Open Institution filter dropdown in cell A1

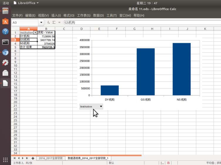click(35, 33)
